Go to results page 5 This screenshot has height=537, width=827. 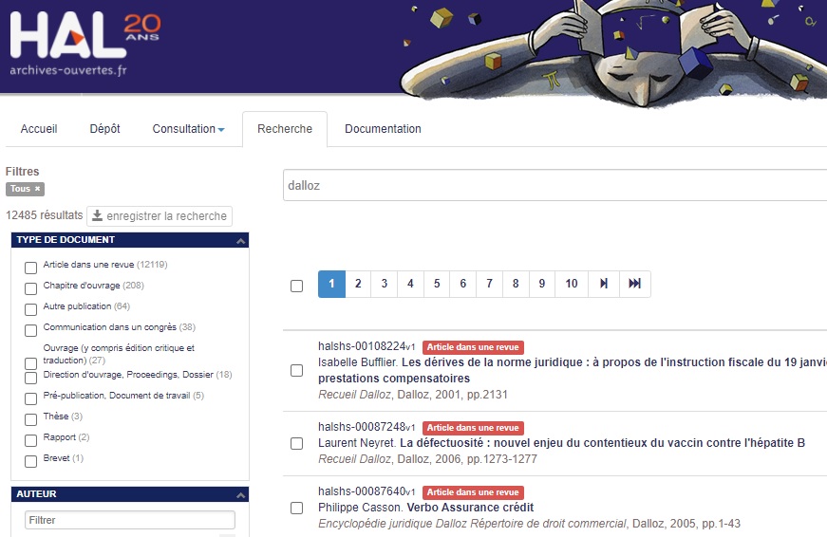click(x=437, y=284)
